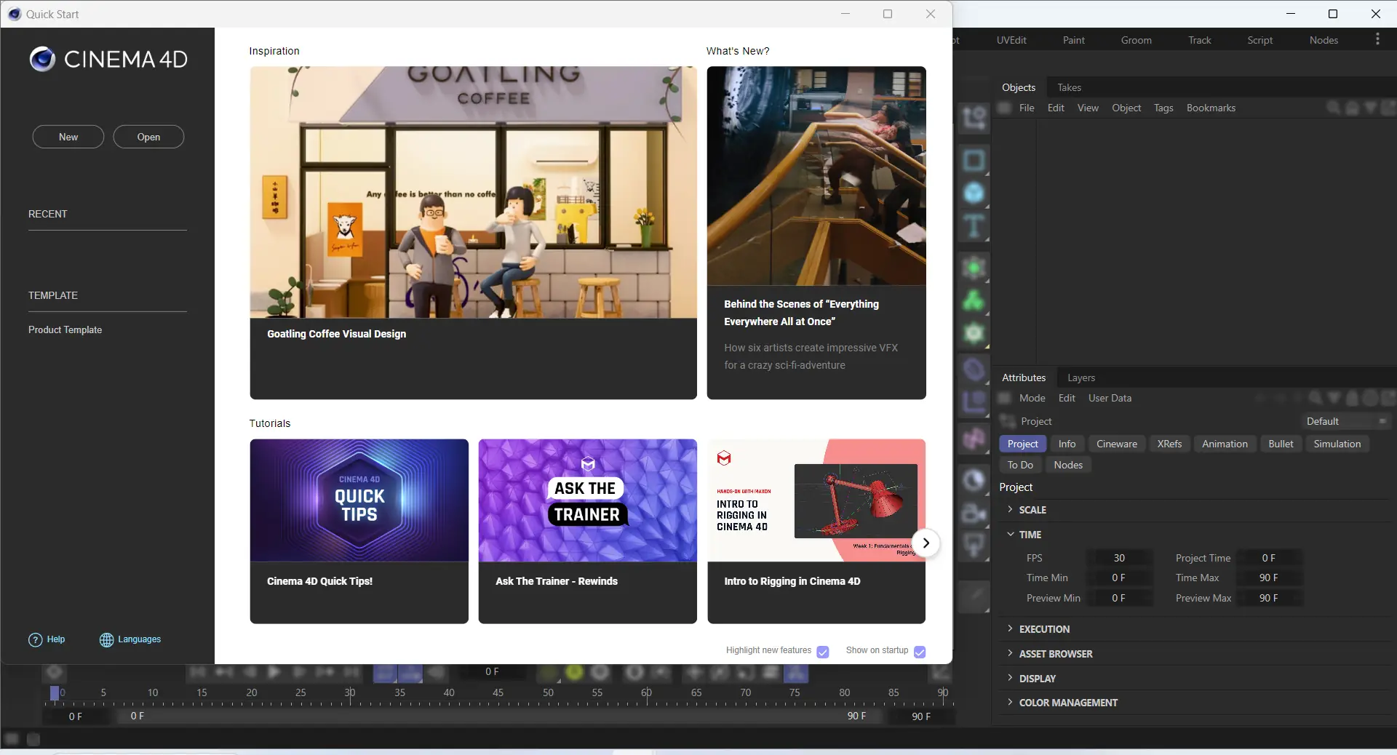Open the Ask The Trainer tutorial thumbnail
The width and height of the screenshot is (1397, 755).
[x=587, y=500]
